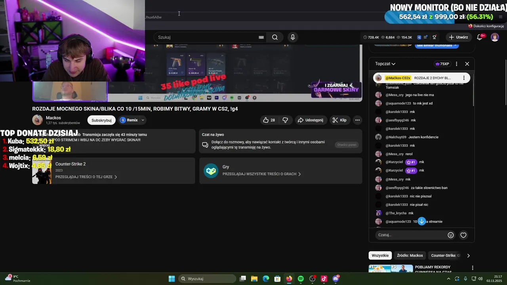This screenshot has width=507, height=285.
Task: Start voice search with microphone icon
Action: [x=293, y=37]
